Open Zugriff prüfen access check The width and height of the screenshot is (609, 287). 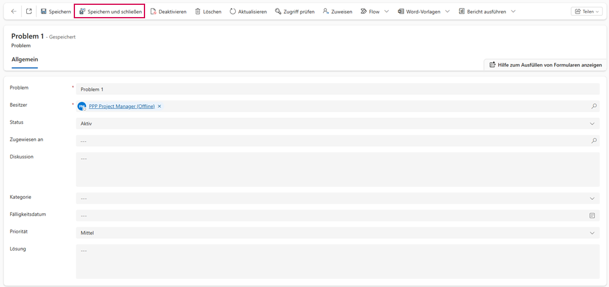pyautogui.click(x=294, y=12)
